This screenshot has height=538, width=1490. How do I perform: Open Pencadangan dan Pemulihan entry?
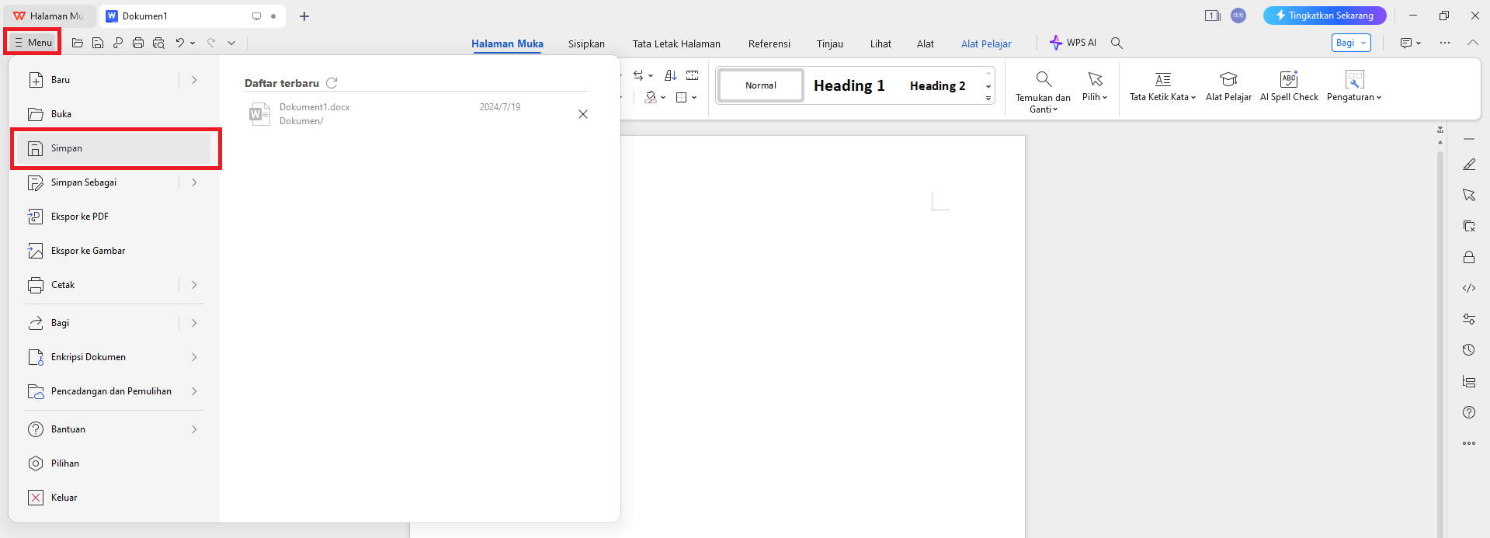coord(113,391)
